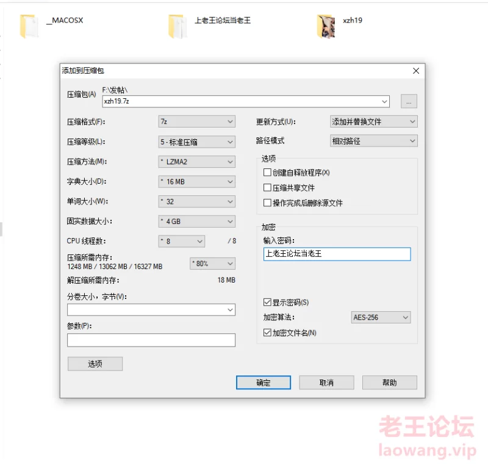Viewport: 488px width, 465px height.
Task: Click the xzh19 folder name label
Action: (353, 21)
